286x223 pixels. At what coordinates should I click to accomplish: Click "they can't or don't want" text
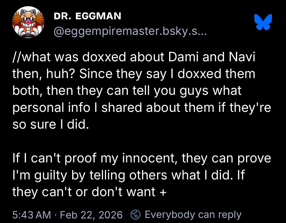coord(84,192)
